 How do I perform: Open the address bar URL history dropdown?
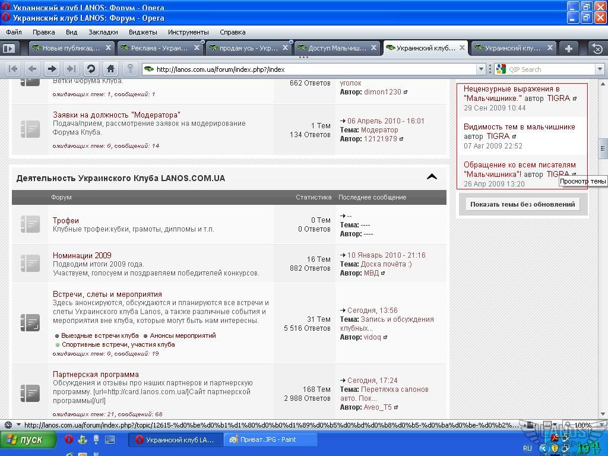point(482,69)
